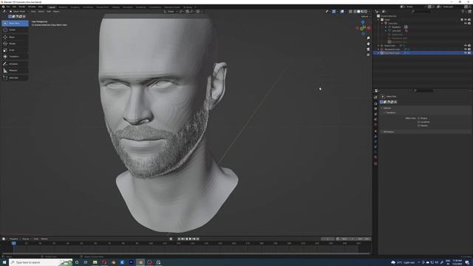
Task: Select the Annotate tool
Action: coord(15,64)
